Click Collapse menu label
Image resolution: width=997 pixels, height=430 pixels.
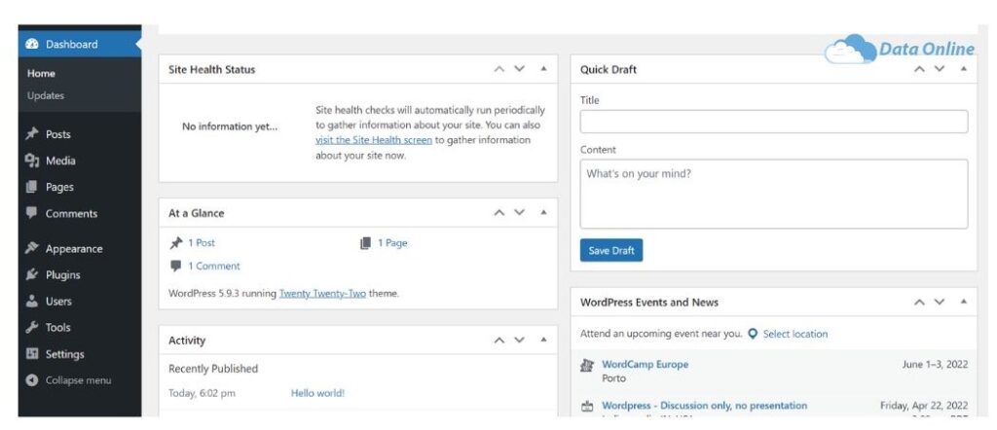coord(78,380)
